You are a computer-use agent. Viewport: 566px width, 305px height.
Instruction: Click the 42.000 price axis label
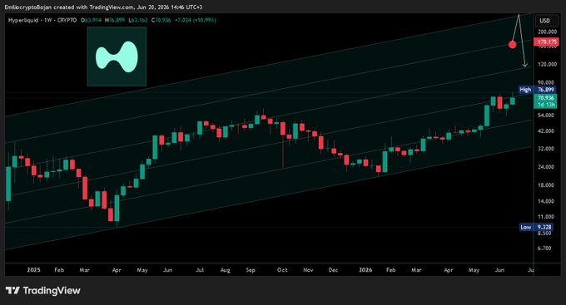pyautogui.click(x=546, y=130)
